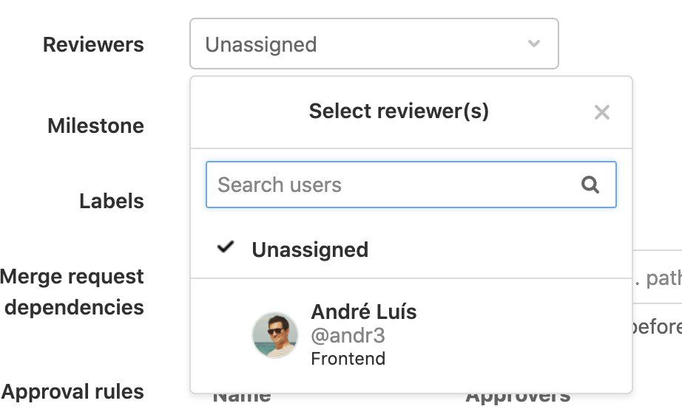Click the Name column header

(x=242, y=399)
